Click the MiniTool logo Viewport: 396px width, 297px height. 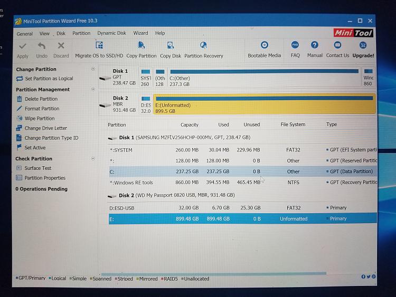point(353,33)
